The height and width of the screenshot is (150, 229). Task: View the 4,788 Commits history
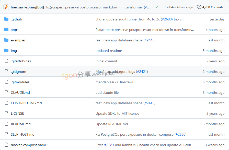pos(213,7)
